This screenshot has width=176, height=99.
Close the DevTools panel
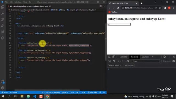(174, 57)
